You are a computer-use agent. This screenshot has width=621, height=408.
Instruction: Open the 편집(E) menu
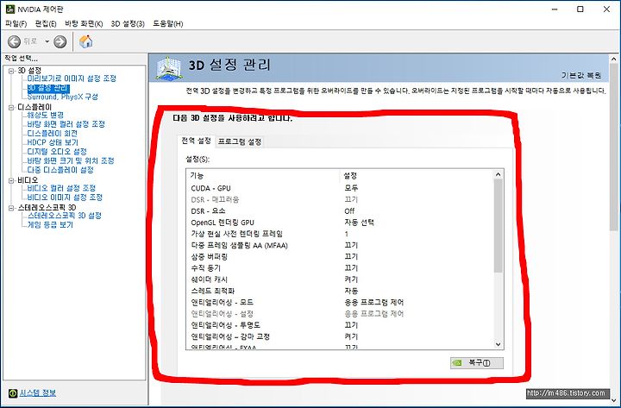(46, 24)
